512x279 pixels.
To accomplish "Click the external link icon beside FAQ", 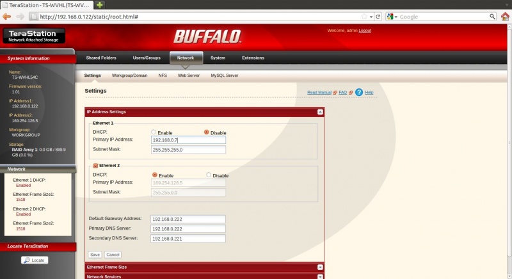I will click(x=351, y=93).
